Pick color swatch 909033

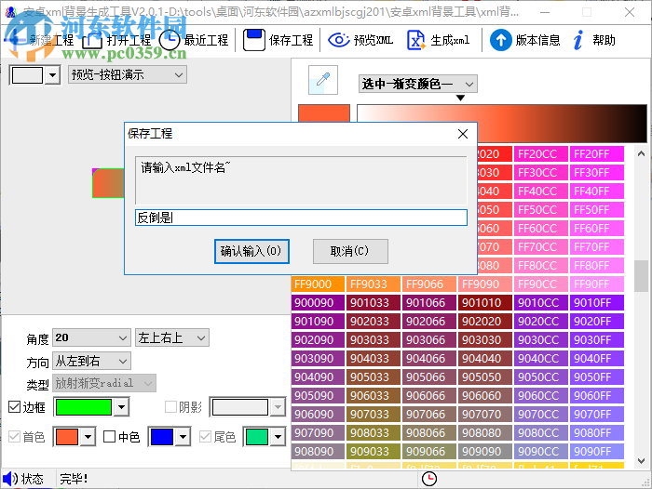[373, 451]
